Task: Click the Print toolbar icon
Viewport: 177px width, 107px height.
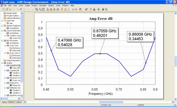Action: pyautogui.click(x=103, y=9)
